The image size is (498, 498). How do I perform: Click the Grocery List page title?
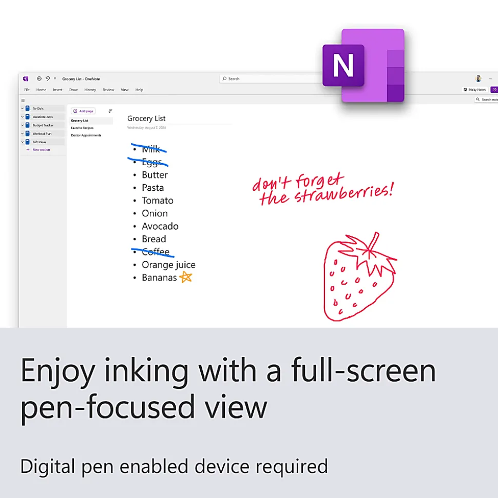146,118
